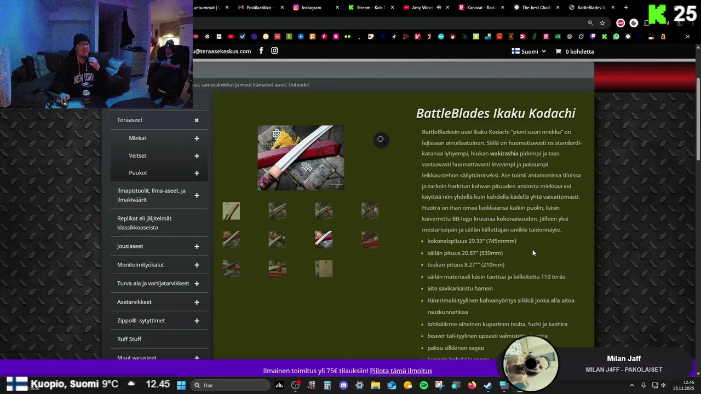Click the Windows taskbar Hae search box
The image size is (701, 394).
(230, 385)
